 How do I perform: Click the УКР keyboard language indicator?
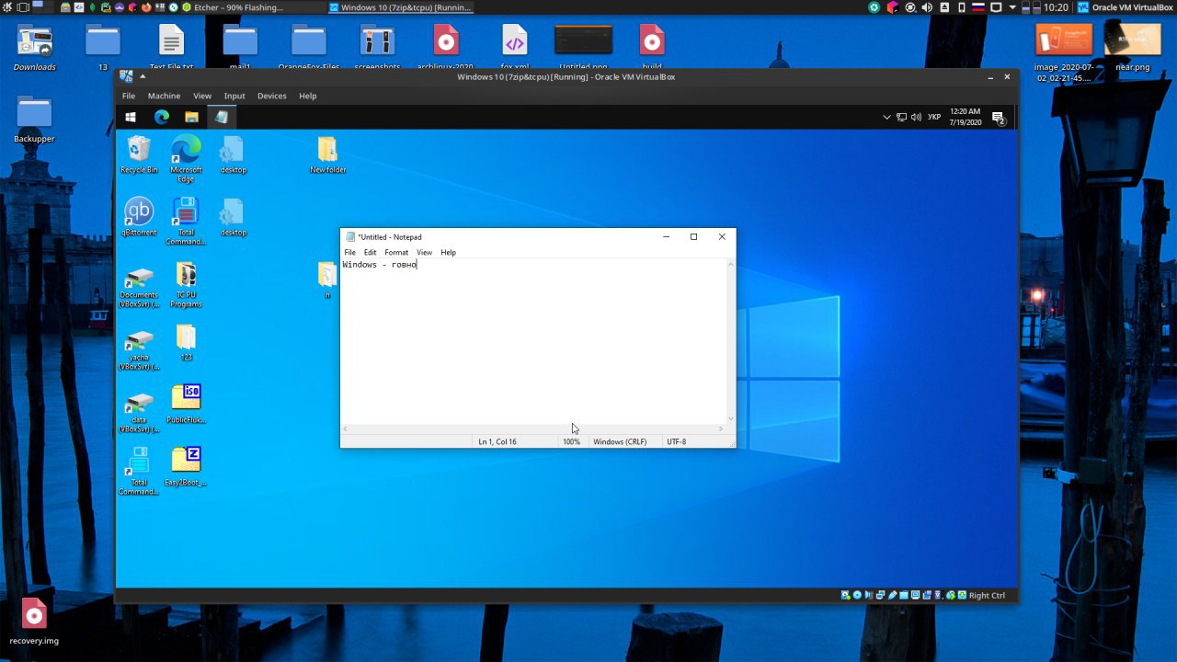[x=934, y=118]
